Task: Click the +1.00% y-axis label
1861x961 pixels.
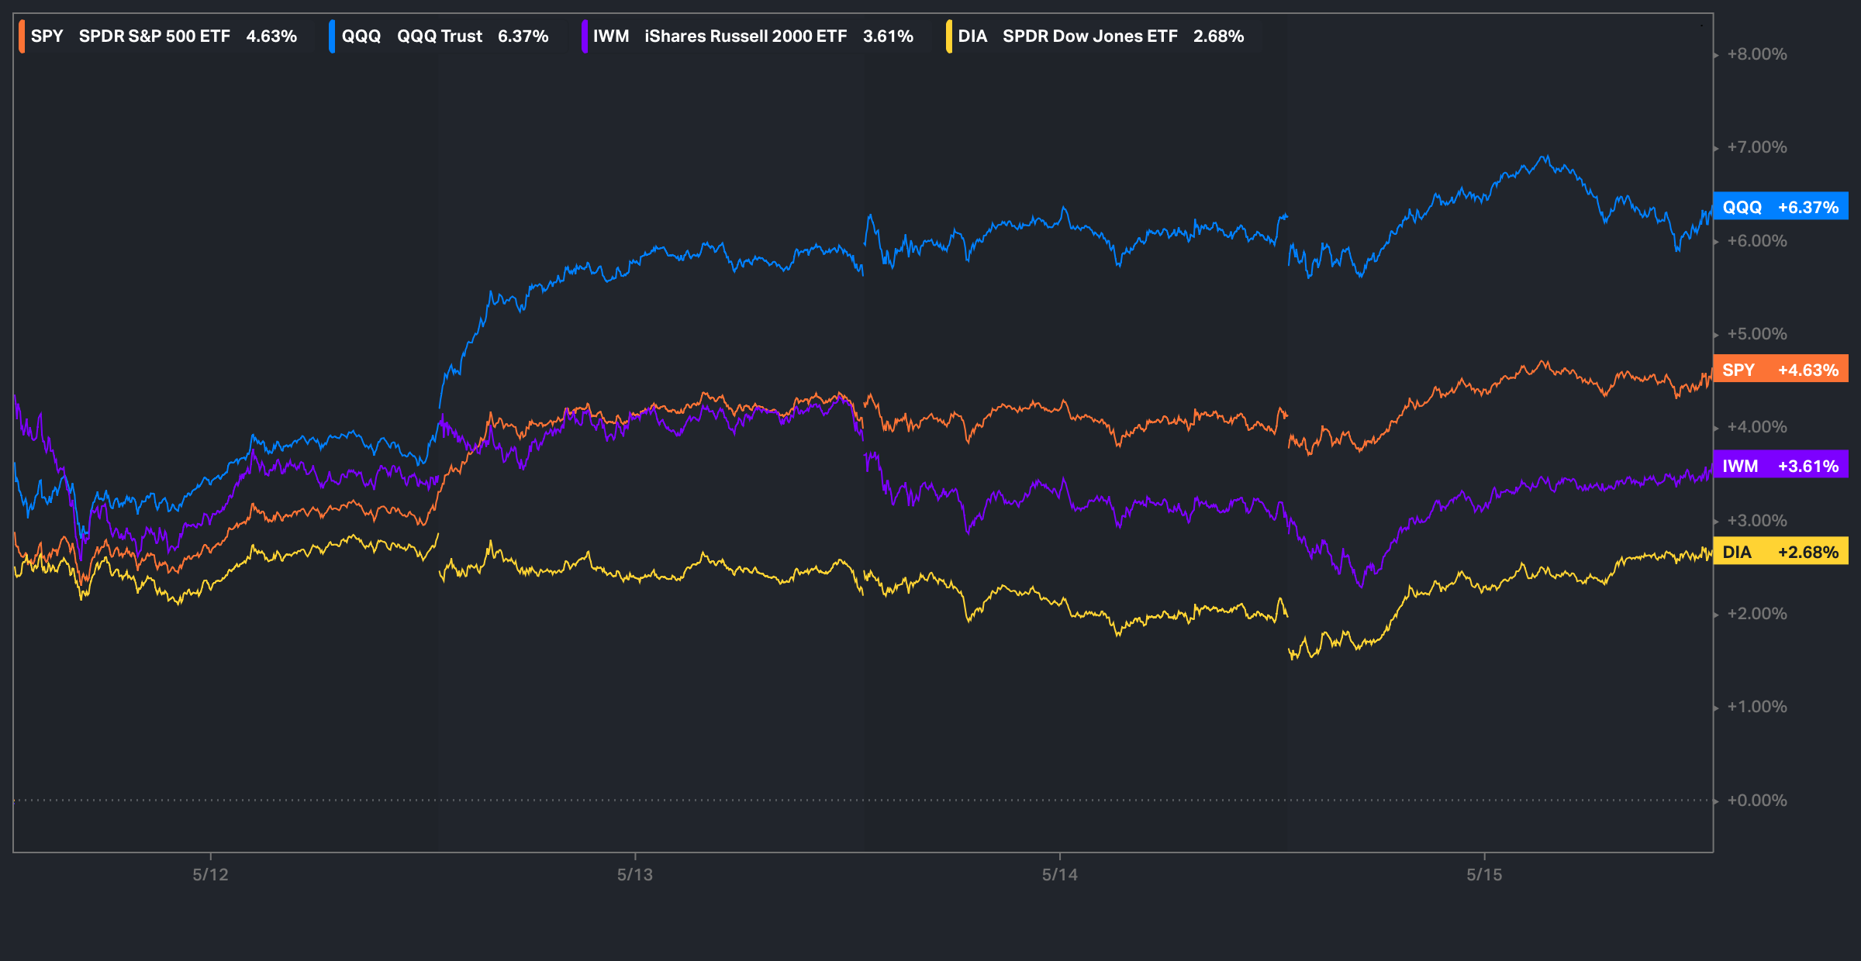Action: 1756,707
